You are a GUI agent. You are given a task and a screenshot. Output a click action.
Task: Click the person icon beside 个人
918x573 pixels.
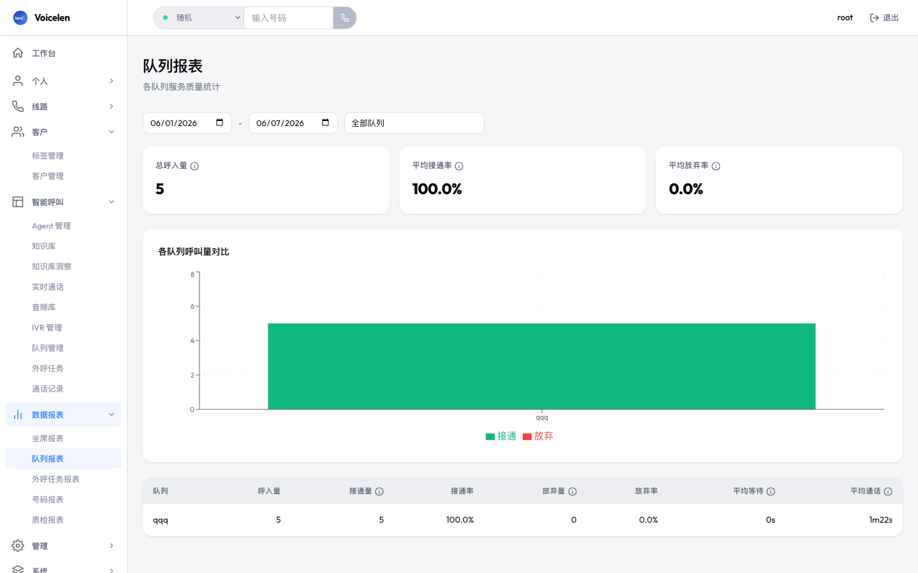pyautogui.click(x=18, y=81)
